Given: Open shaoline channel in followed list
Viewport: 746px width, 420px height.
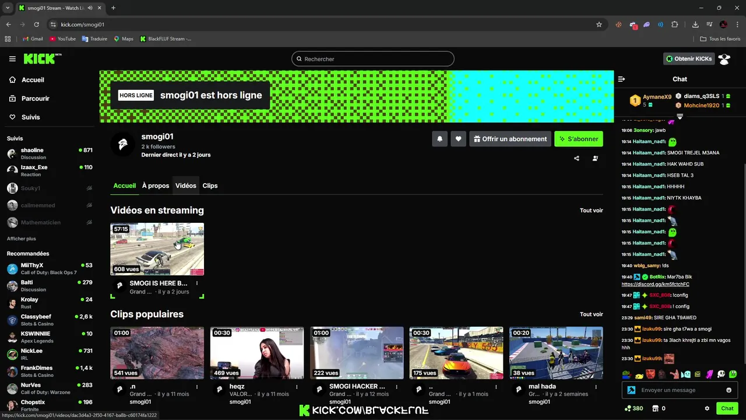Looking at the screenshot, I should click(50, 153).
